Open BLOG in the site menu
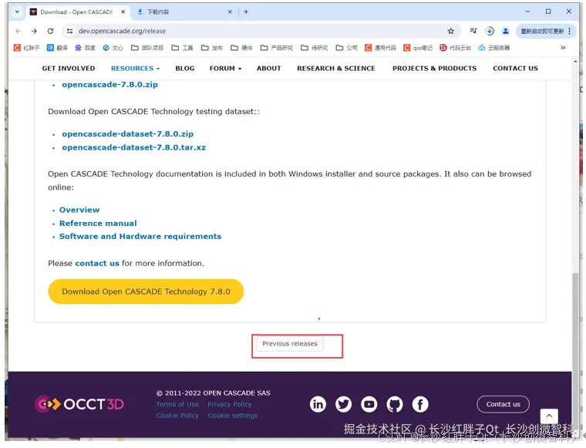The image size is (586, 448). click(x=185, y=69)
